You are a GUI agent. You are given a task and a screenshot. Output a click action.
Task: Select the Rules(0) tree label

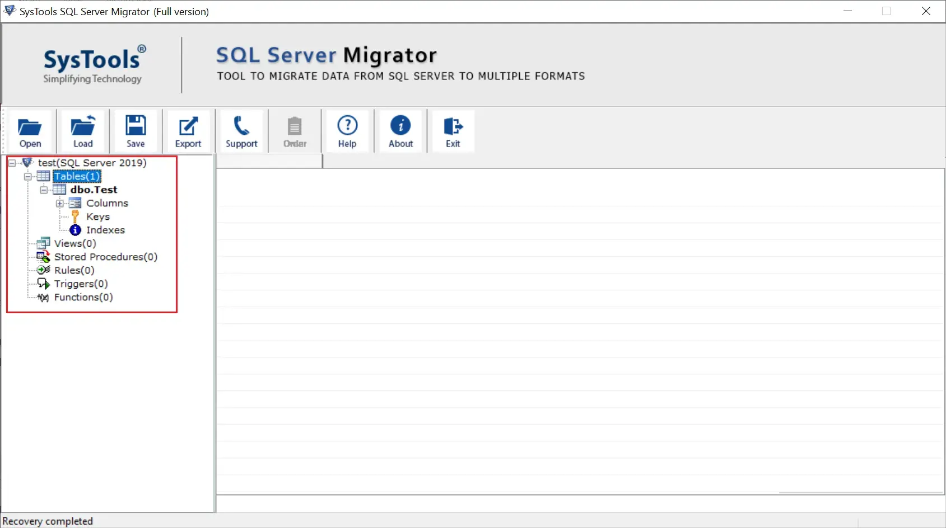click(x=74, y=270)
